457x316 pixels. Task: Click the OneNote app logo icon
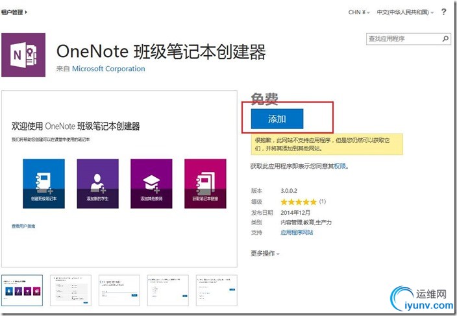pyautogui.click(x=23, y=55)
